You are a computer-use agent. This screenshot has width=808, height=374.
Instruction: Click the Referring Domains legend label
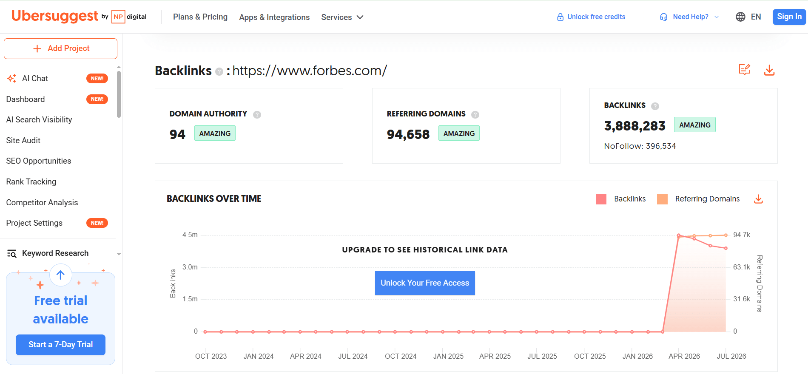707,199
